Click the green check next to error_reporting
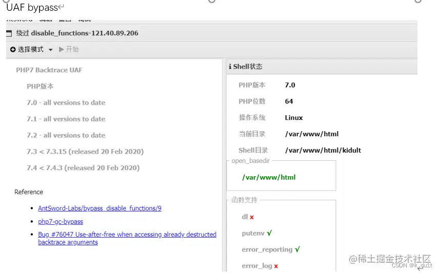Viewport: 440px width, 273px height. [x=297, y=249]
